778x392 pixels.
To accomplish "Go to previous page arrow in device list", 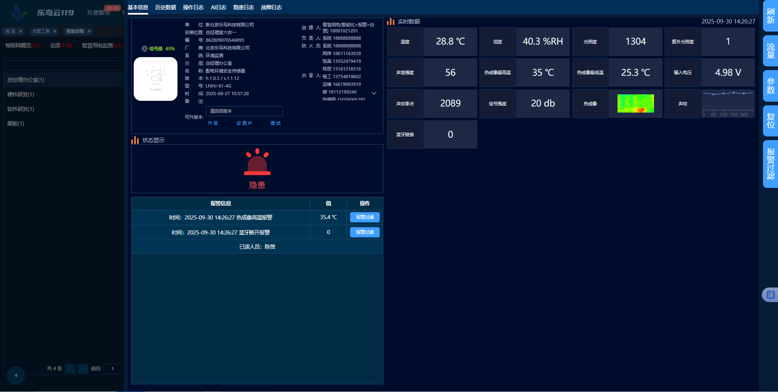I will click(70, 369).
